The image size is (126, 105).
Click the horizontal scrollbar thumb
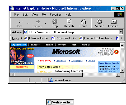tap(48, 75)
